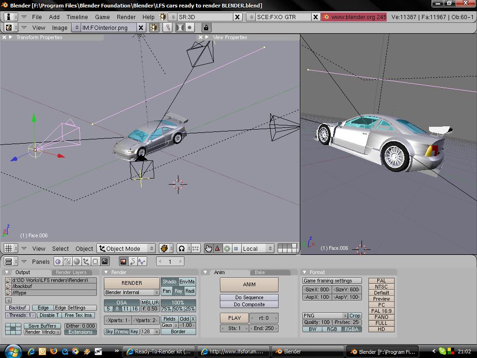
Task: Open the buttons window type selector
Action: (11, 262)
